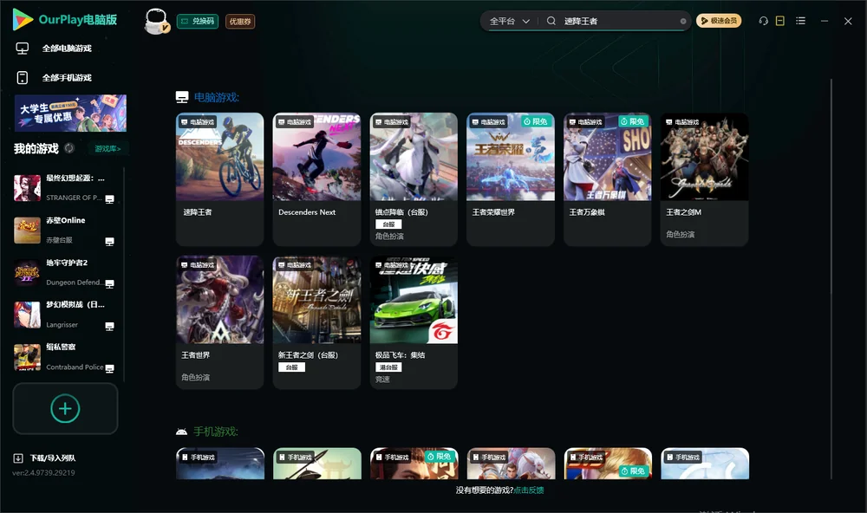Image resolution: width=867 pixels, height=513 pixels.
Task: Open 梦幻模拟战 in my games
Action: click(65, 315)
